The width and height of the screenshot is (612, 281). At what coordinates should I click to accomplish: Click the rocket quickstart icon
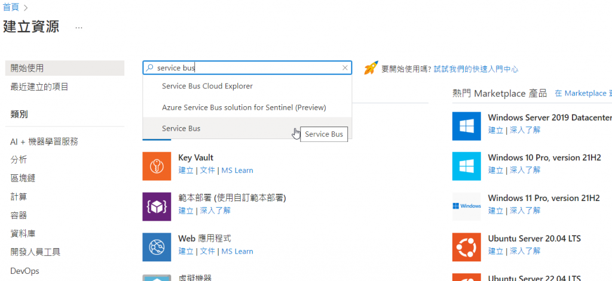(371, 68)
